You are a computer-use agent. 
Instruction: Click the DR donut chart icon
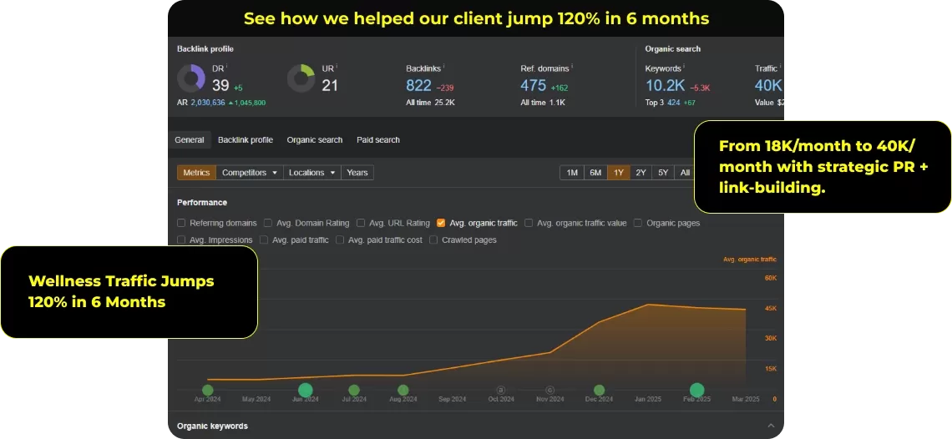pyautogui.click(x=191, y=78)
